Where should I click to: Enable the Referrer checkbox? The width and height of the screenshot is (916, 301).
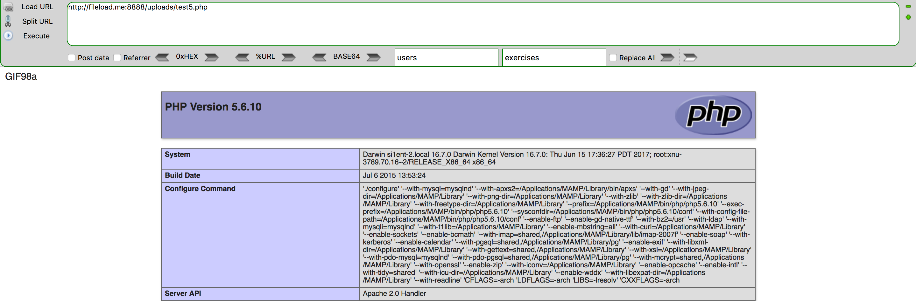tap(117, 57)
